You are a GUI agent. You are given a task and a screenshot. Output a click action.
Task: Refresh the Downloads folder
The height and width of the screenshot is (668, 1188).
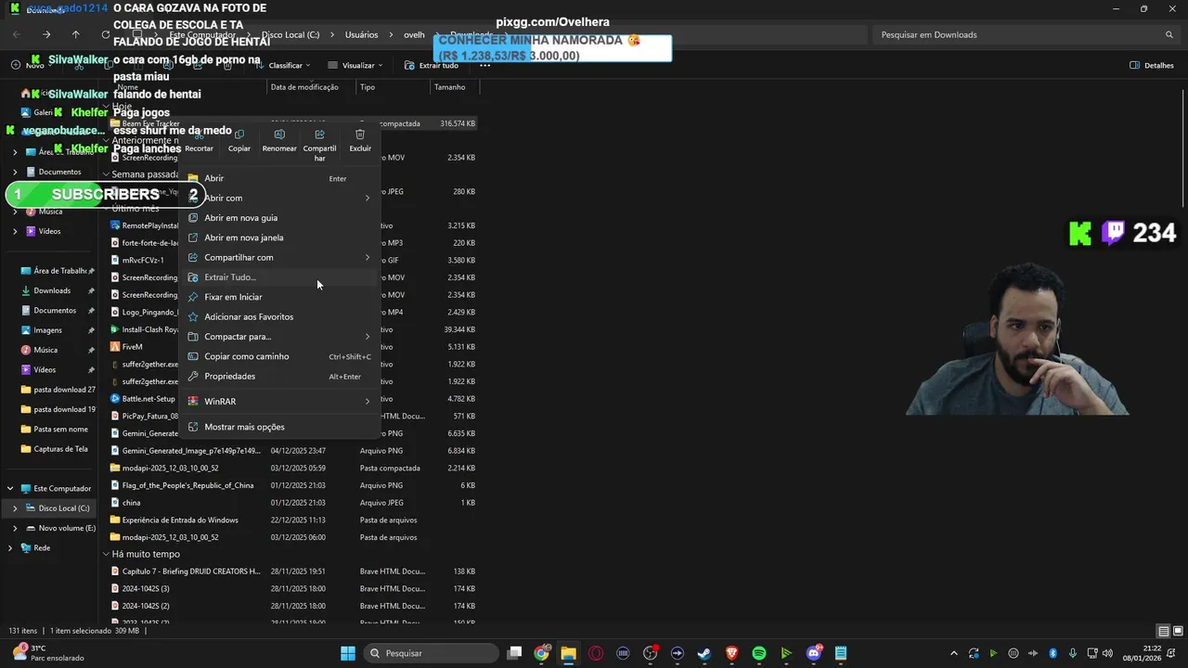pos(106,34)
